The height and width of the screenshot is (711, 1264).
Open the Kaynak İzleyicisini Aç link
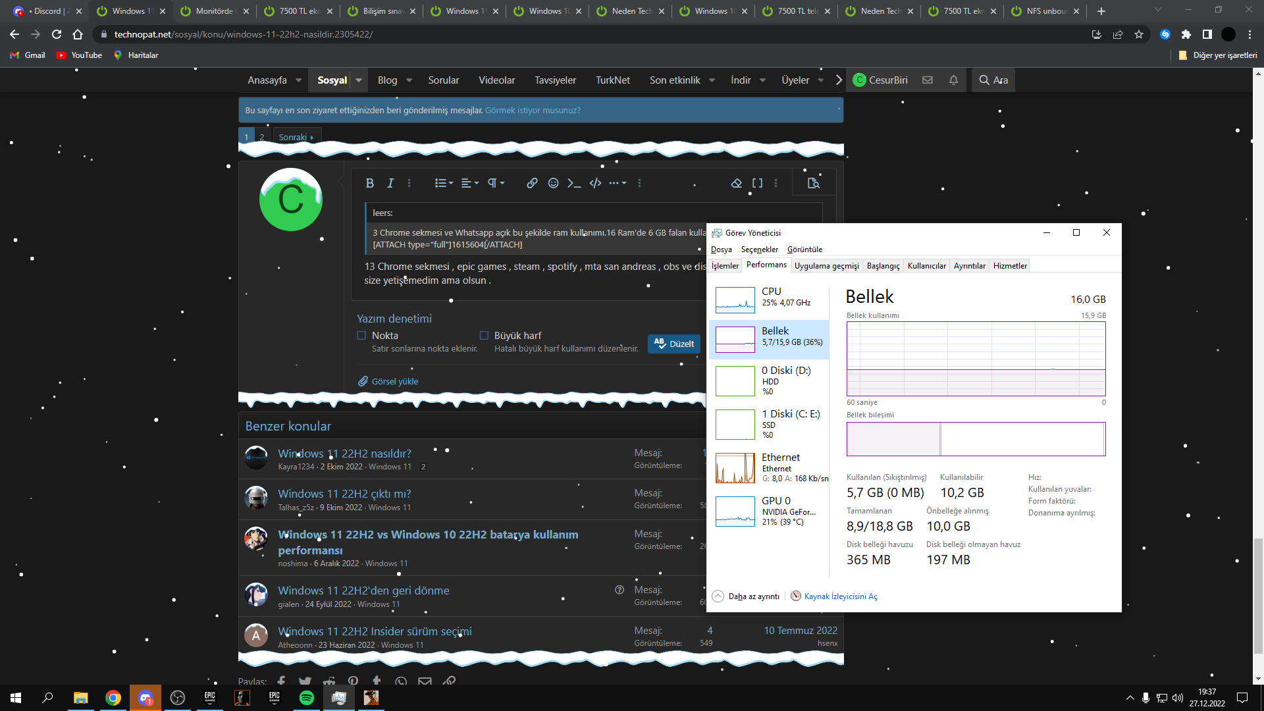[x=840, y=596]
